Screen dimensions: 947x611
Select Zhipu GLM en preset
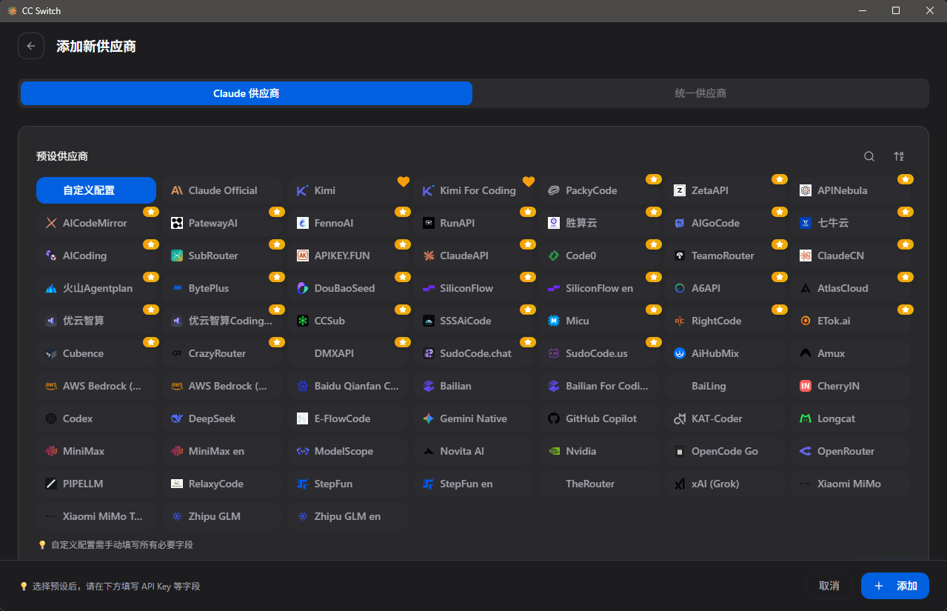pyautogui.click(x=348, y=516)
